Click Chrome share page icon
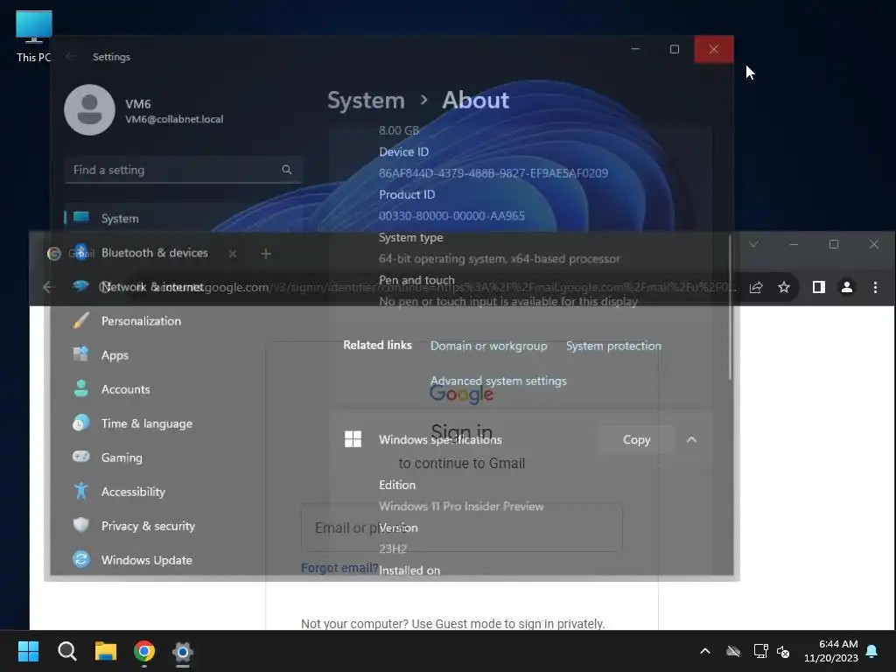Image resolution: width=896 pixels, height=672 pixels. tap(755, 287)
